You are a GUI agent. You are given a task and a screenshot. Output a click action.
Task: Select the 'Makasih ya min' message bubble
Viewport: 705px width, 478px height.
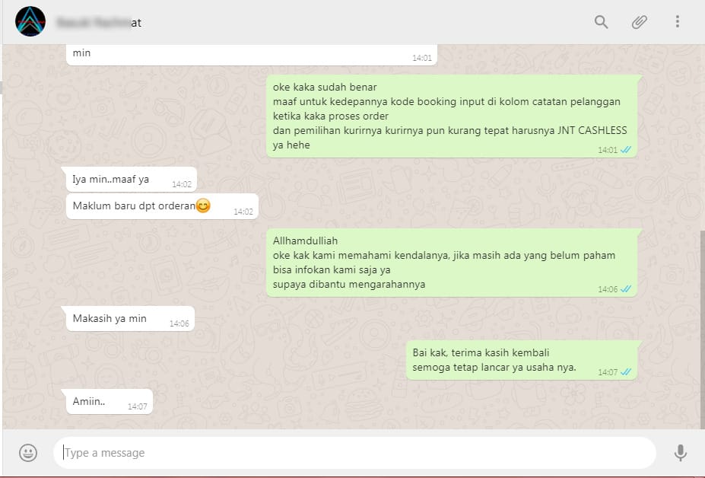pos(130,319)
